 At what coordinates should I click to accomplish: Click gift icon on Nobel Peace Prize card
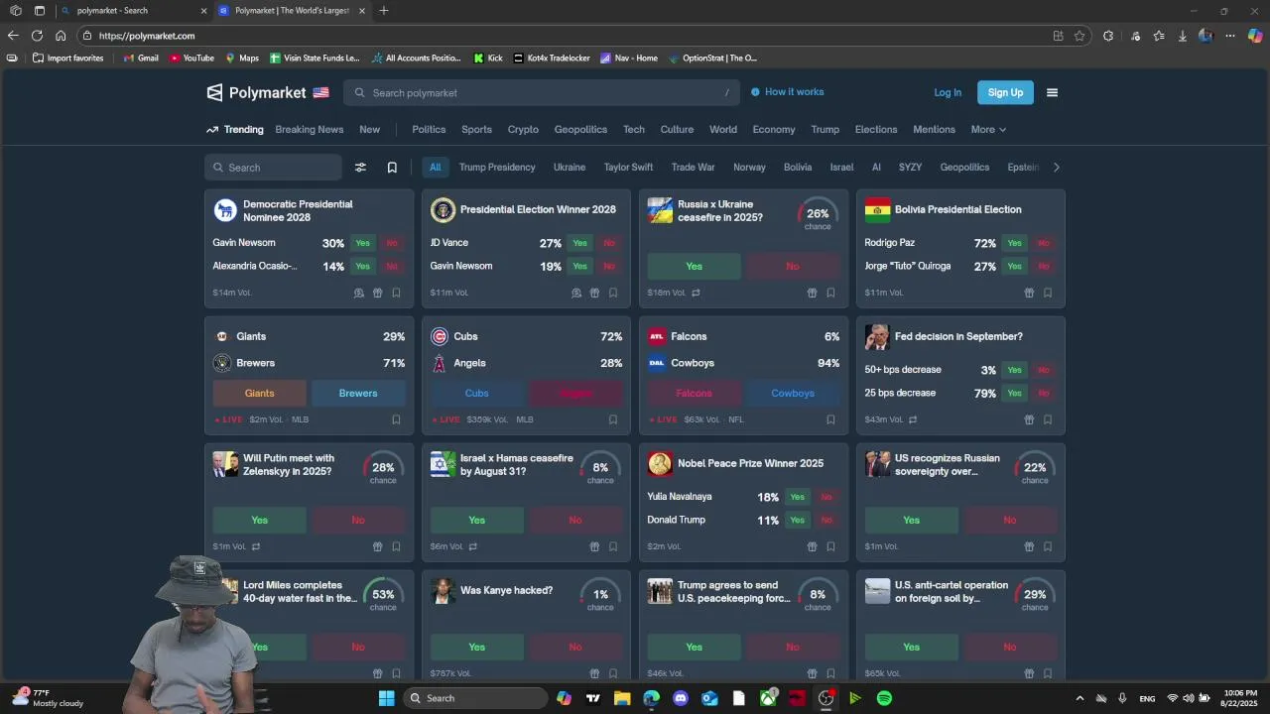pos(812,546)
